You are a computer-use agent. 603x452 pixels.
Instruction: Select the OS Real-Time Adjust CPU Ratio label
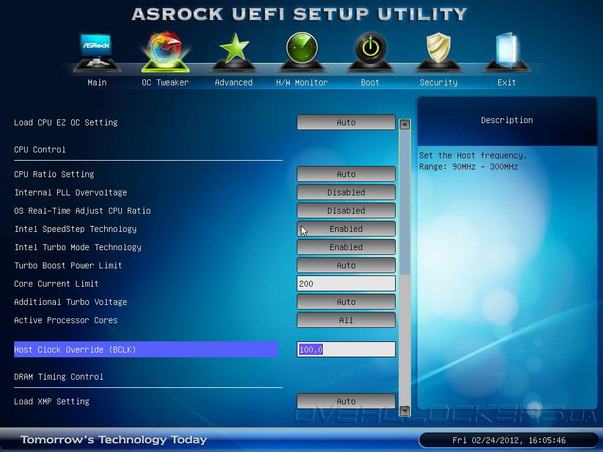click(82, 211)
